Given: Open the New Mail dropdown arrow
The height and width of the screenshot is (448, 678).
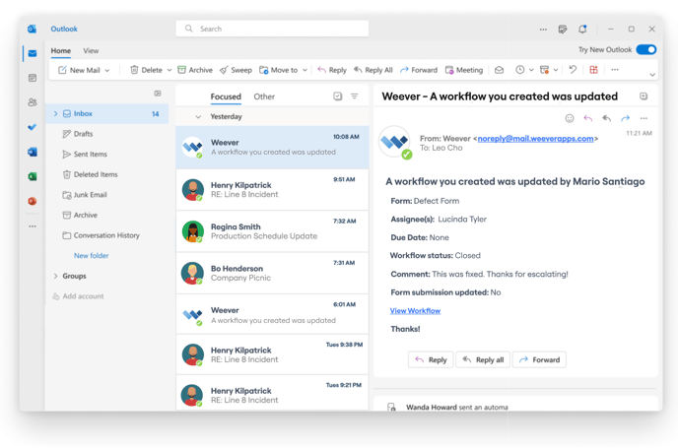Looking at the screenshot, I should click(x=107, y=71).
